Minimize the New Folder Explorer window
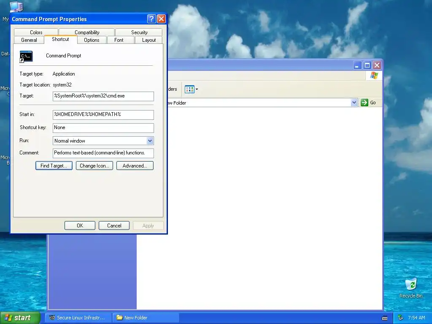 tap(357, 65)
